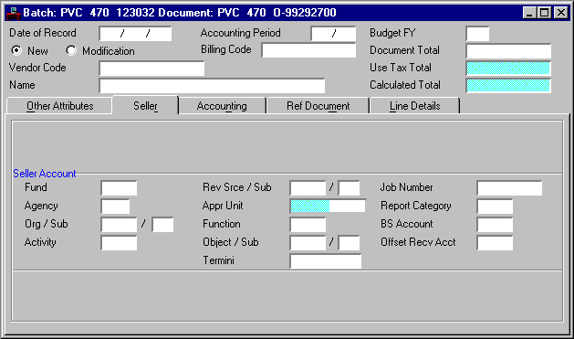Open the Ref Document tab
Image resolution: width=574 pixels, height=339 pixels.
pos(318,106)
